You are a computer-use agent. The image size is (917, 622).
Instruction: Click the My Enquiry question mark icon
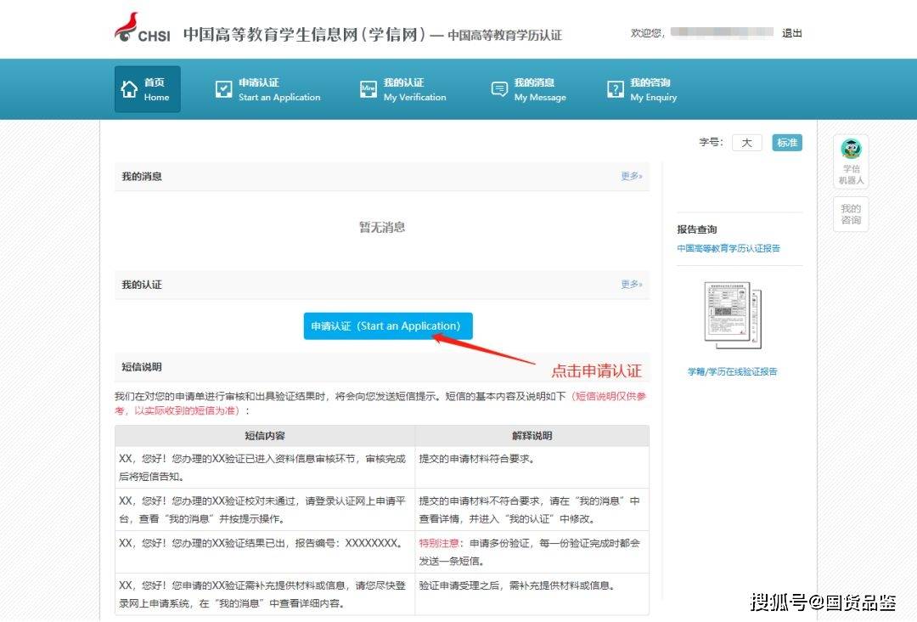coord(616,89)
